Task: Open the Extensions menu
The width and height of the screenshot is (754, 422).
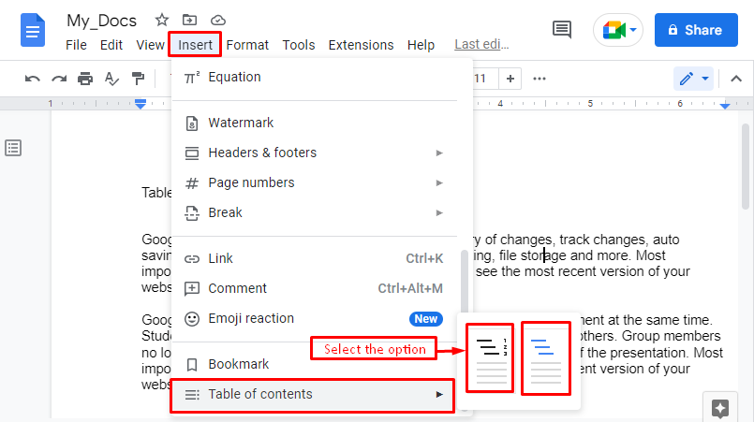Action: tap(362, 45)
